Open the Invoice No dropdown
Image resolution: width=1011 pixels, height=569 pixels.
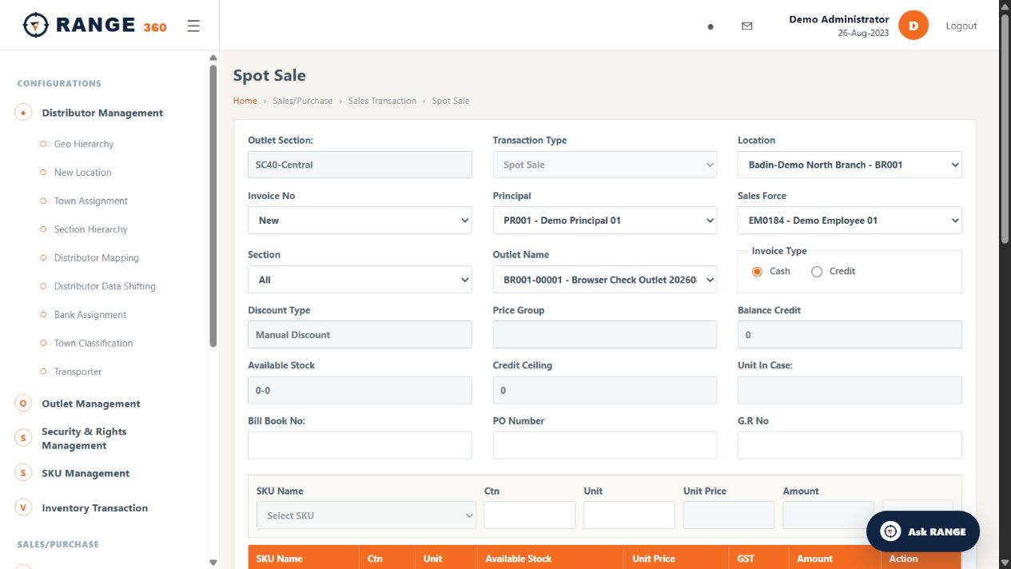coord(360,221)
